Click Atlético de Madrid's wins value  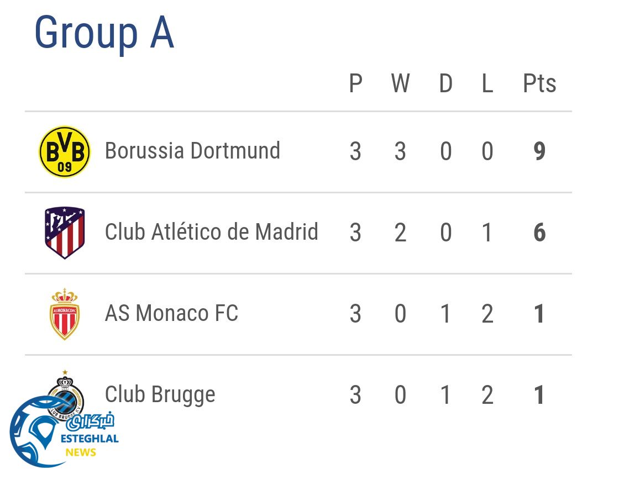[x=400, y=233]
